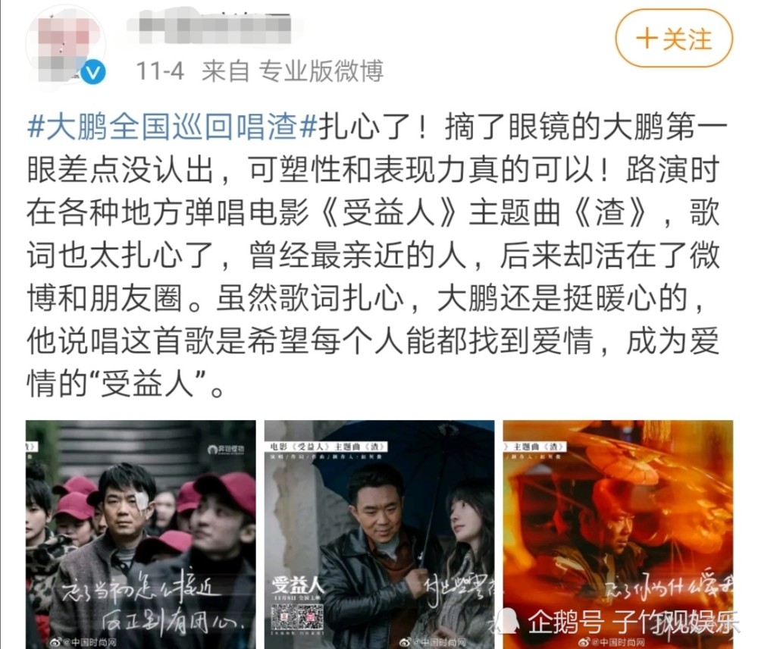The image size is (758, 649).
Task: Tap the white 受益人 title on middle poster
Action: pyautogui.click(x=297, y=585)
